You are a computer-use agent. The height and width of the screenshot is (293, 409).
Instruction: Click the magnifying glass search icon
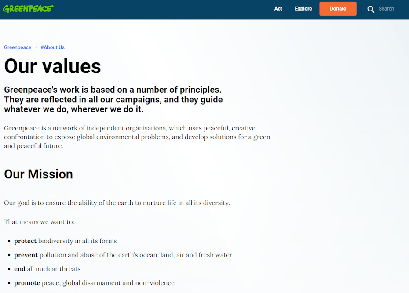tap(371, 9)
